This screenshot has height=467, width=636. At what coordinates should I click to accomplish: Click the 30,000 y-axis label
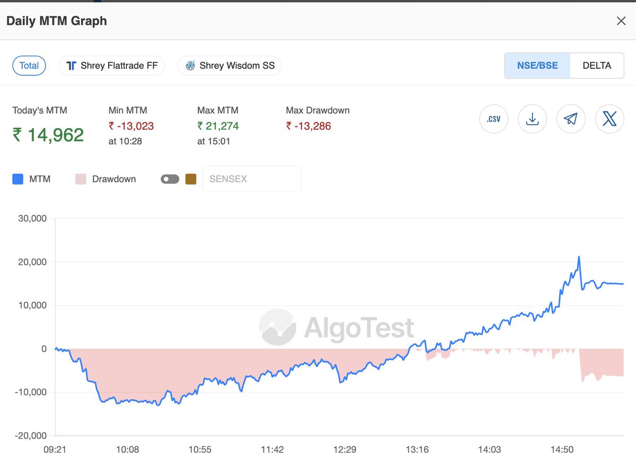click(x=33, y=218)
